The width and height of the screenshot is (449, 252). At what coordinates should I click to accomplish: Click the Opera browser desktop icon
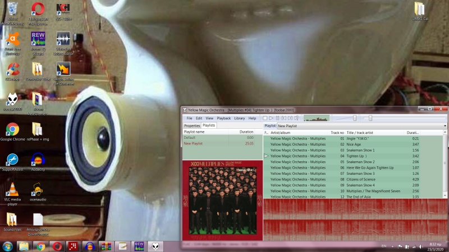[38, 13]
